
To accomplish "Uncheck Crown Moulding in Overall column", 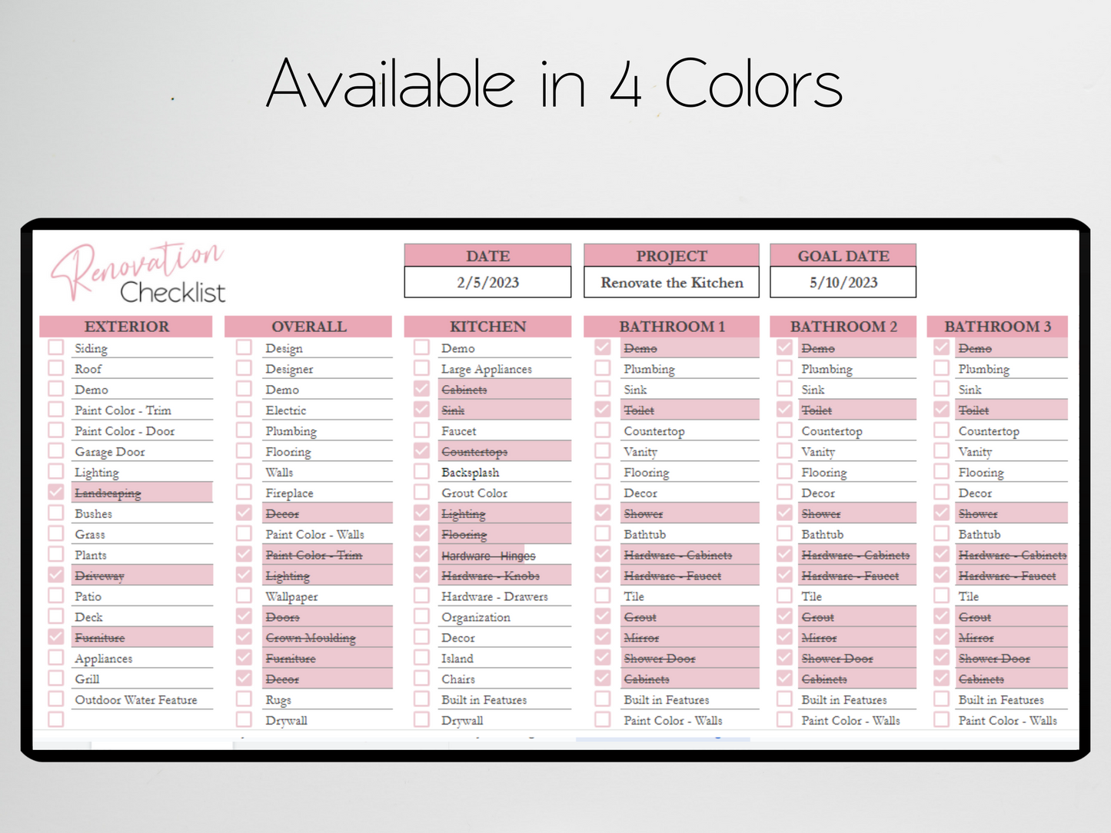I will coord(244,637).
